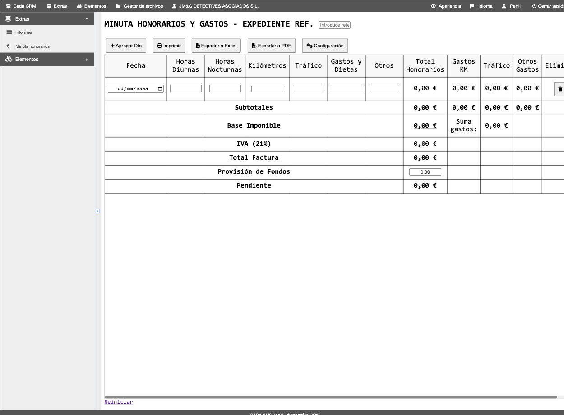Click the Apariencia eye icon
This screenshot has height=415, width=564.
[433, 6]
